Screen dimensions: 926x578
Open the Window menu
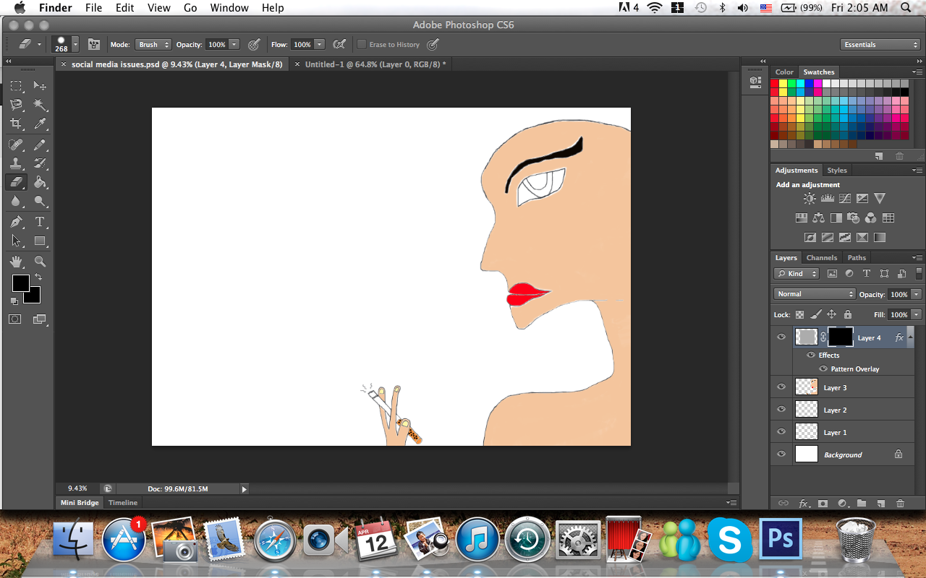pos(228,8)
